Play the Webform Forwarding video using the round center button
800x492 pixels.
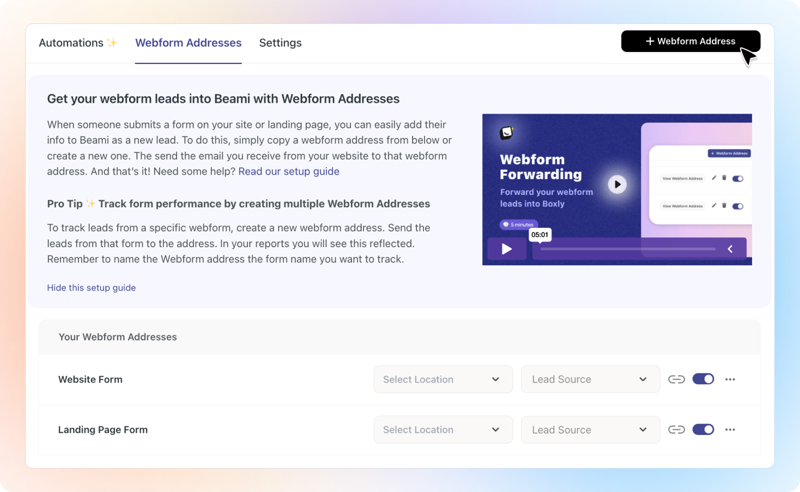click(617, 184)
